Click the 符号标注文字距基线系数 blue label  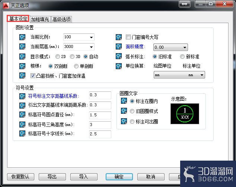point(54,96)
